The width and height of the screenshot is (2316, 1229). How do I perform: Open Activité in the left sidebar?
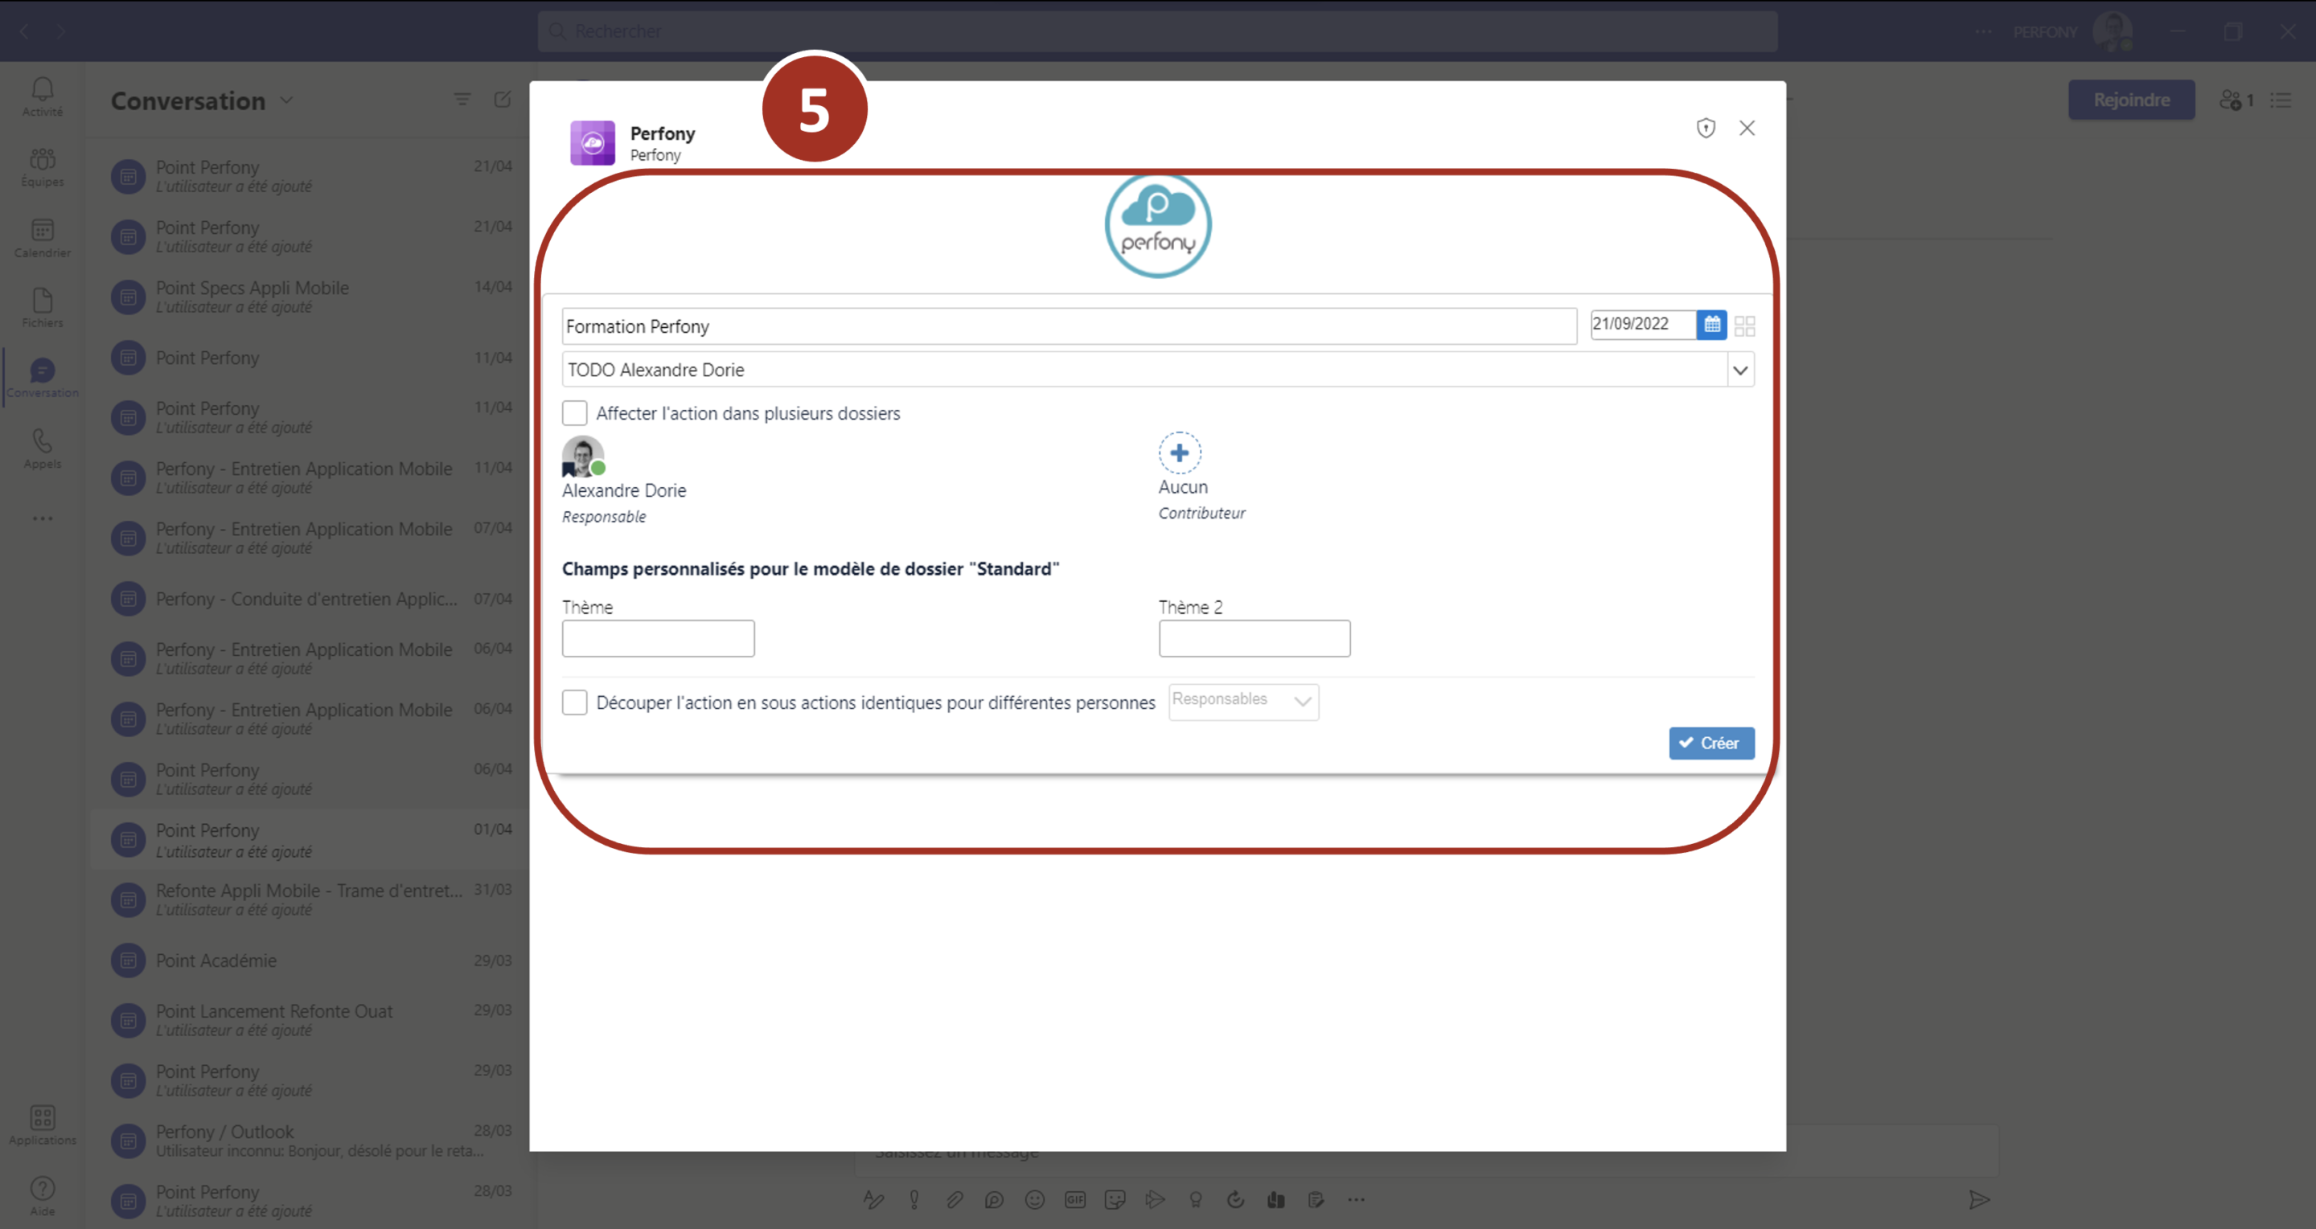click(x=43, y=96)
